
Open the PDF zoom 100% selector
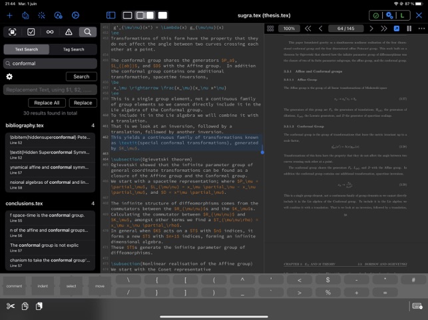click(x=290, y=29)
